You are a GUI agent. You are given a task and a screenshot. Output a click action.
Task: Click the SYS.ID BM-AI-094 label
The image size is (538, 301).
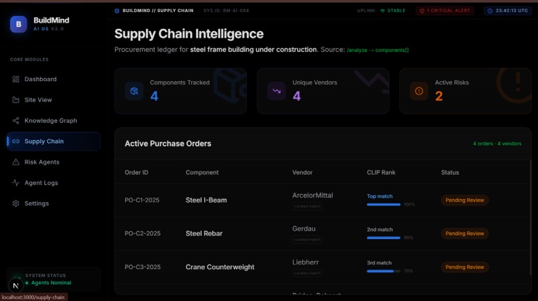pyautogui.click(x=226, y=11)
